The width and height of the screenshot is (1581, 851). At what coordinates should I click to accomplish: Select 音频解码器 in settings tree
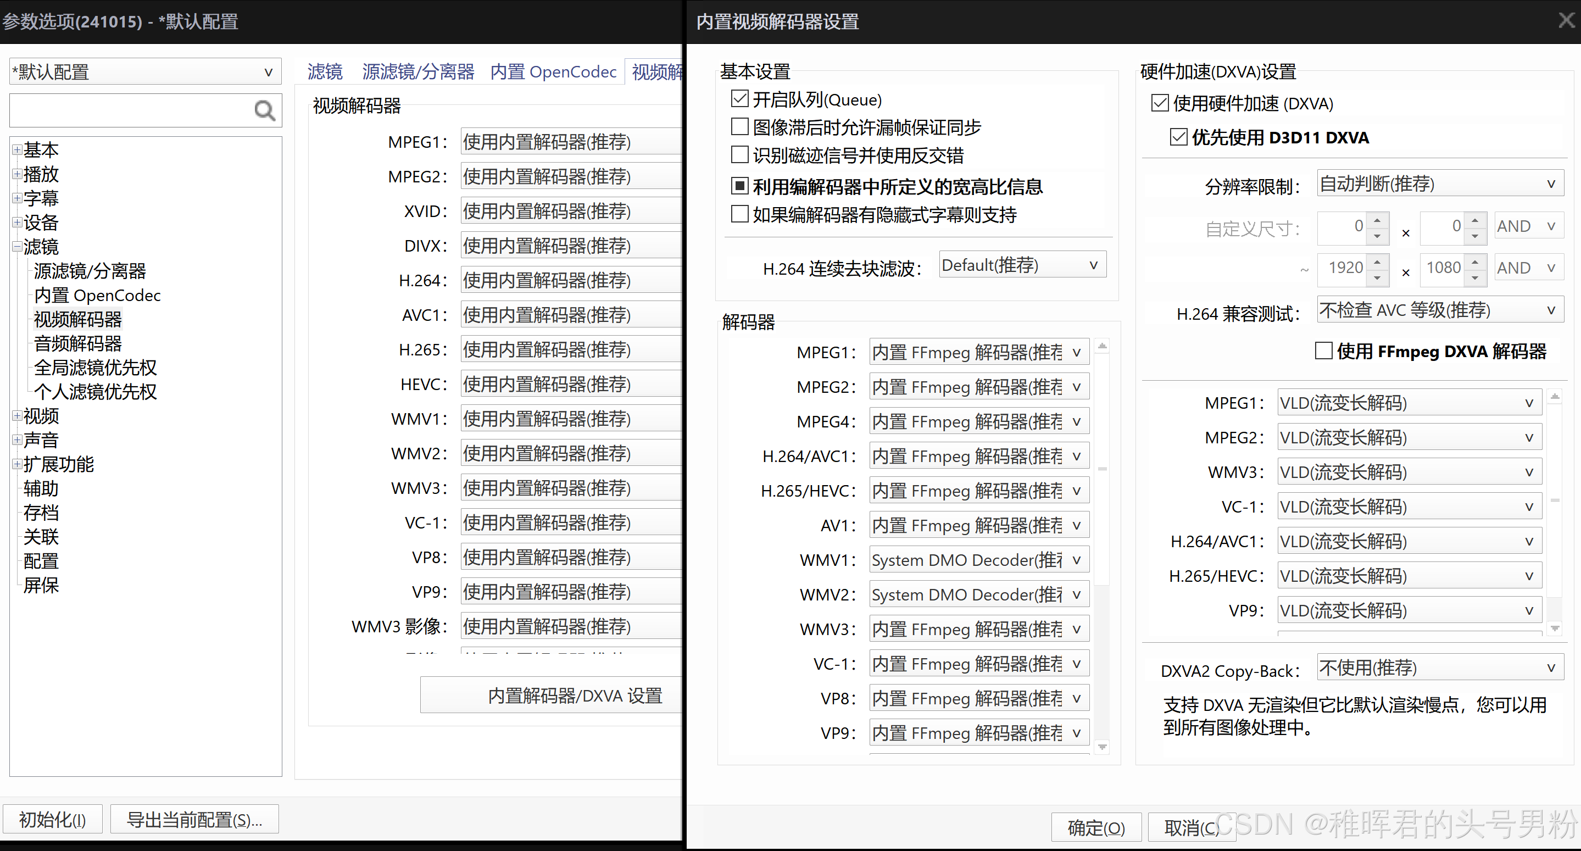click(x=78, y=343)
